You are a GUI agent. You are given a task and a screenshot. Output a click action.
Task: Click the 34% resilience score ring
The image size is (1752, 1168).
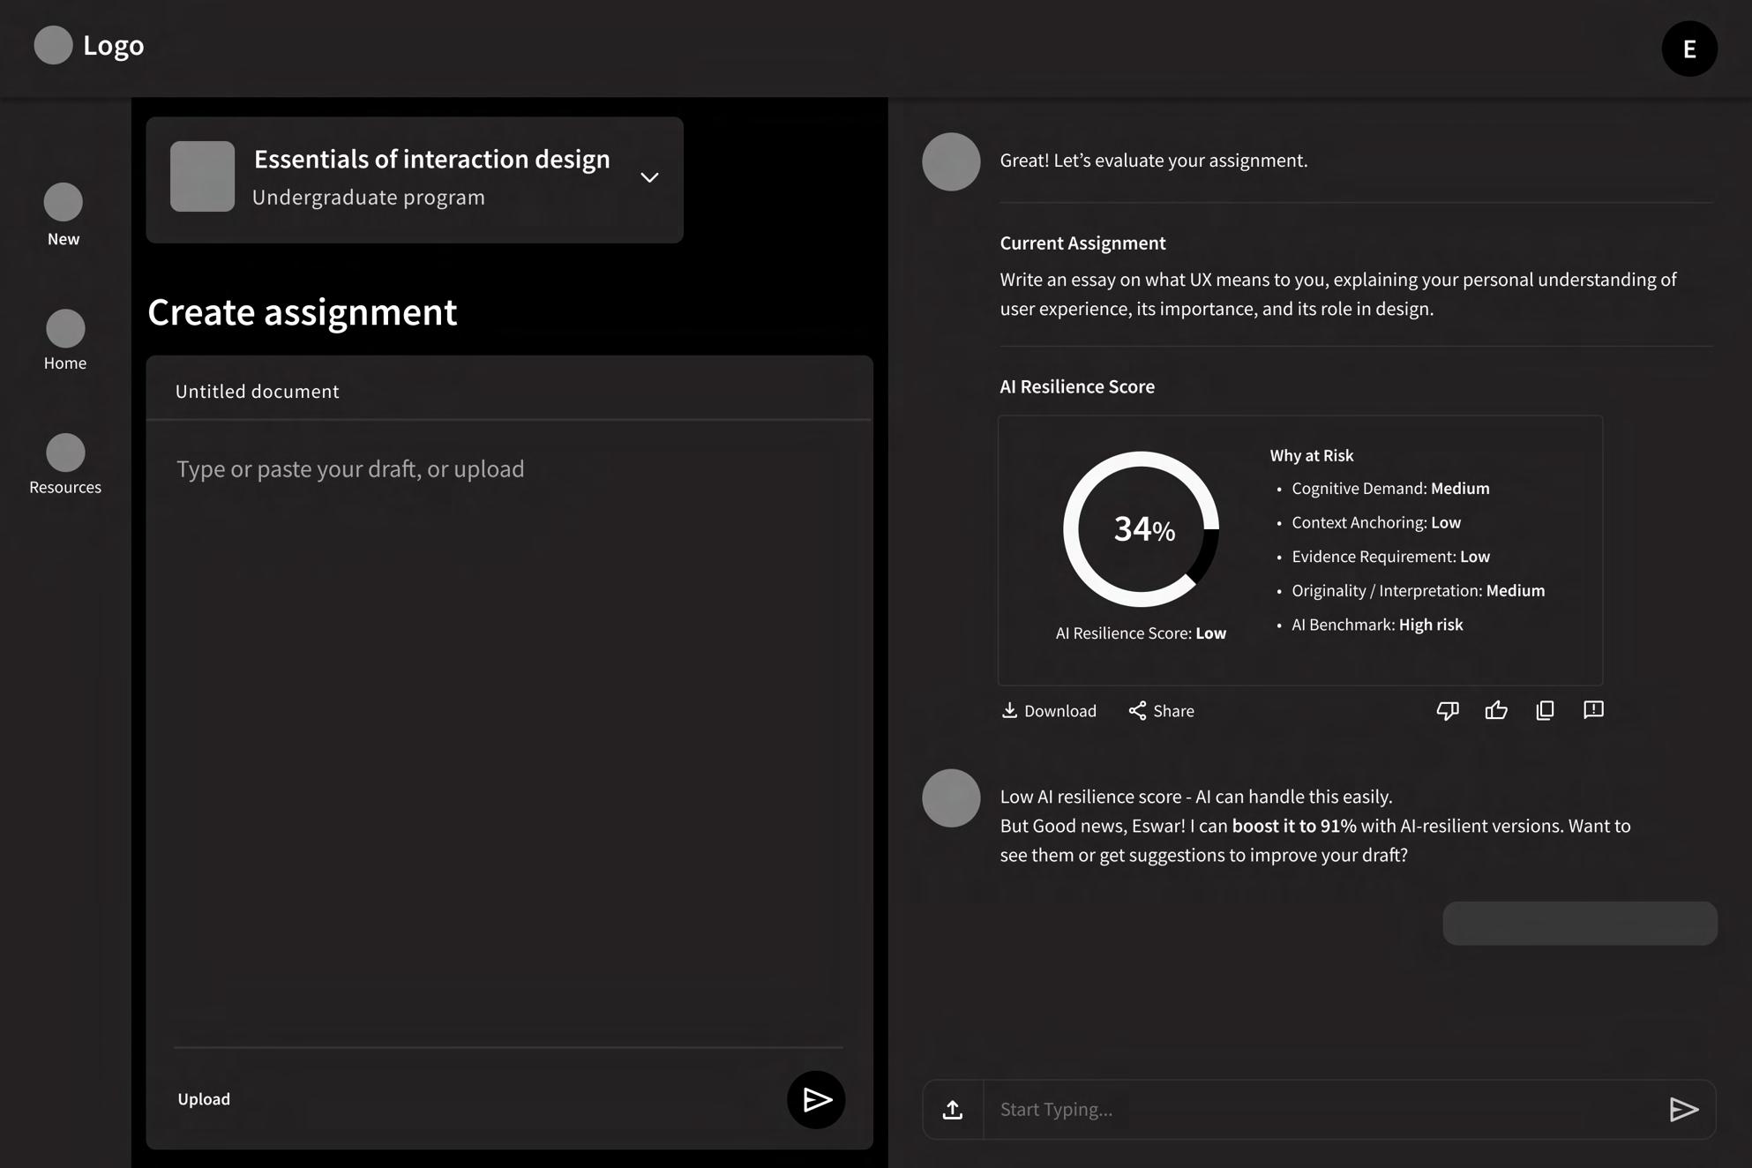click(x=1141, y=528)
